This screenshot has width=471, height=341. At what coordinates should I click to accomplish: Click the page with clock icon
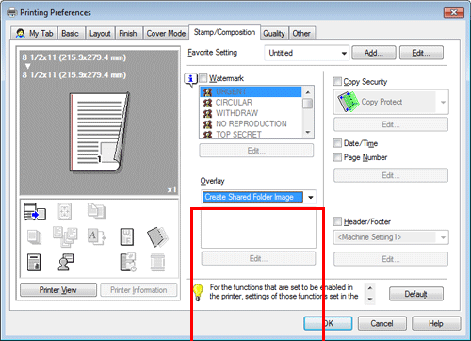[x=128, y=262]
